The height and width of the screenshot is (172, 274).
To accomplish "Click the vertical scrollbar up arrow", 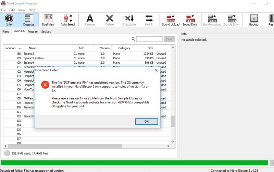I will click(173, 47).
